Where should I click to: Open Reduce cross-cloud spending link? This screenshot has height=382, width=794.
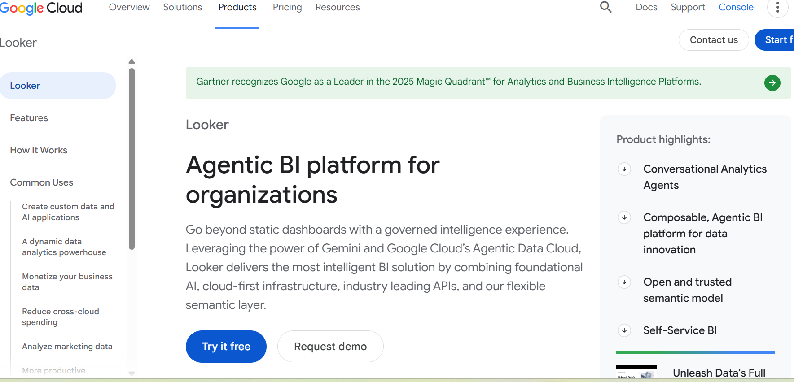(61, 317)
